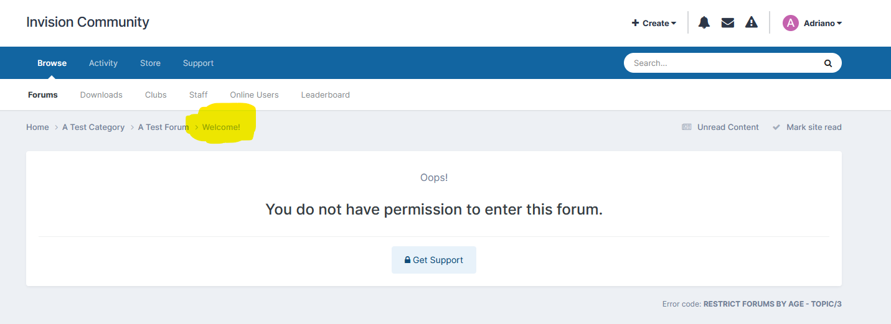The height and width of the screenshot is (324, 891).
Task: Click the Home breadcrumb link
Action: [x=37, y=127]
